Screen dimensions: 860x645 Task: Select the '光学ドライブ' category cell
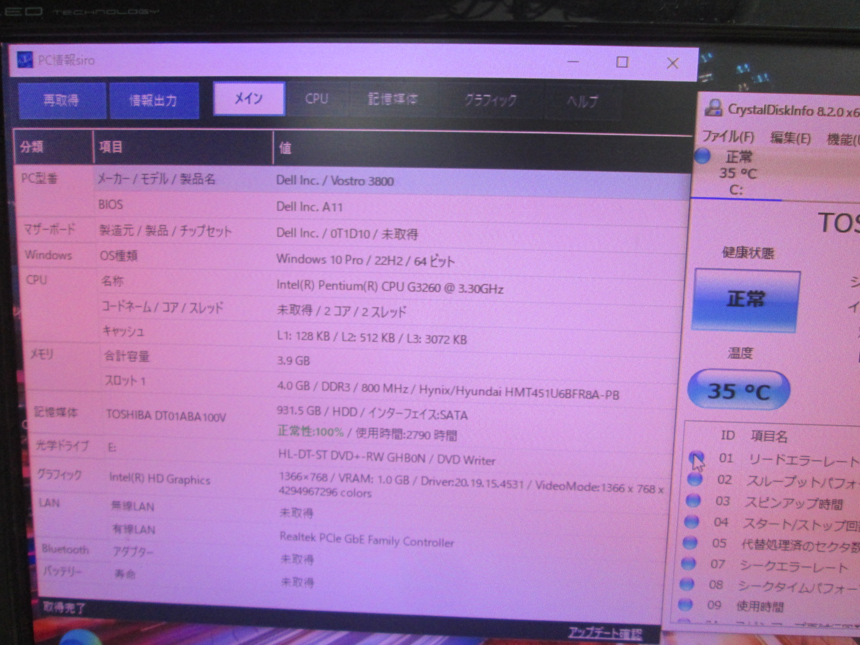coord(62,445)
